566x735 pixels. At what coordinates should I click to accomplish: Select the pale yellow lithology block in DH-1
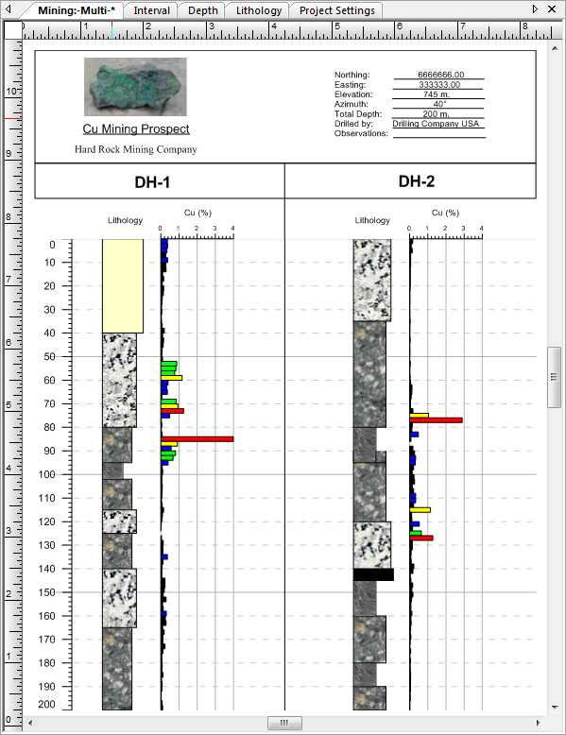[123, 286]
